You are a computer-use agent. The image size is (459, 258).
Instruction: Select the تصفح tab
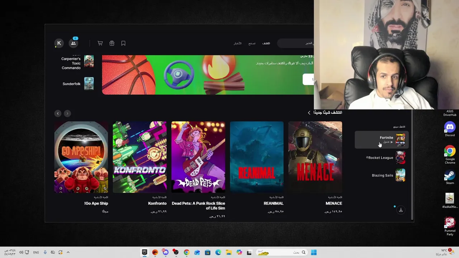point(252,43)
